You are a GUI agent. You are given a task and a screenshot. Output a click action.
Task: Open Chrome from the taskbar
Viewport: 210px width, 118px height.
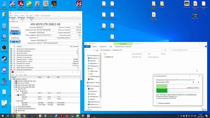(24, 116)
